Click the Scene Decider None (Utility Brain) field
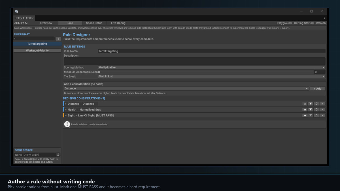Screen dimensions: 340x191 [37, 155]
